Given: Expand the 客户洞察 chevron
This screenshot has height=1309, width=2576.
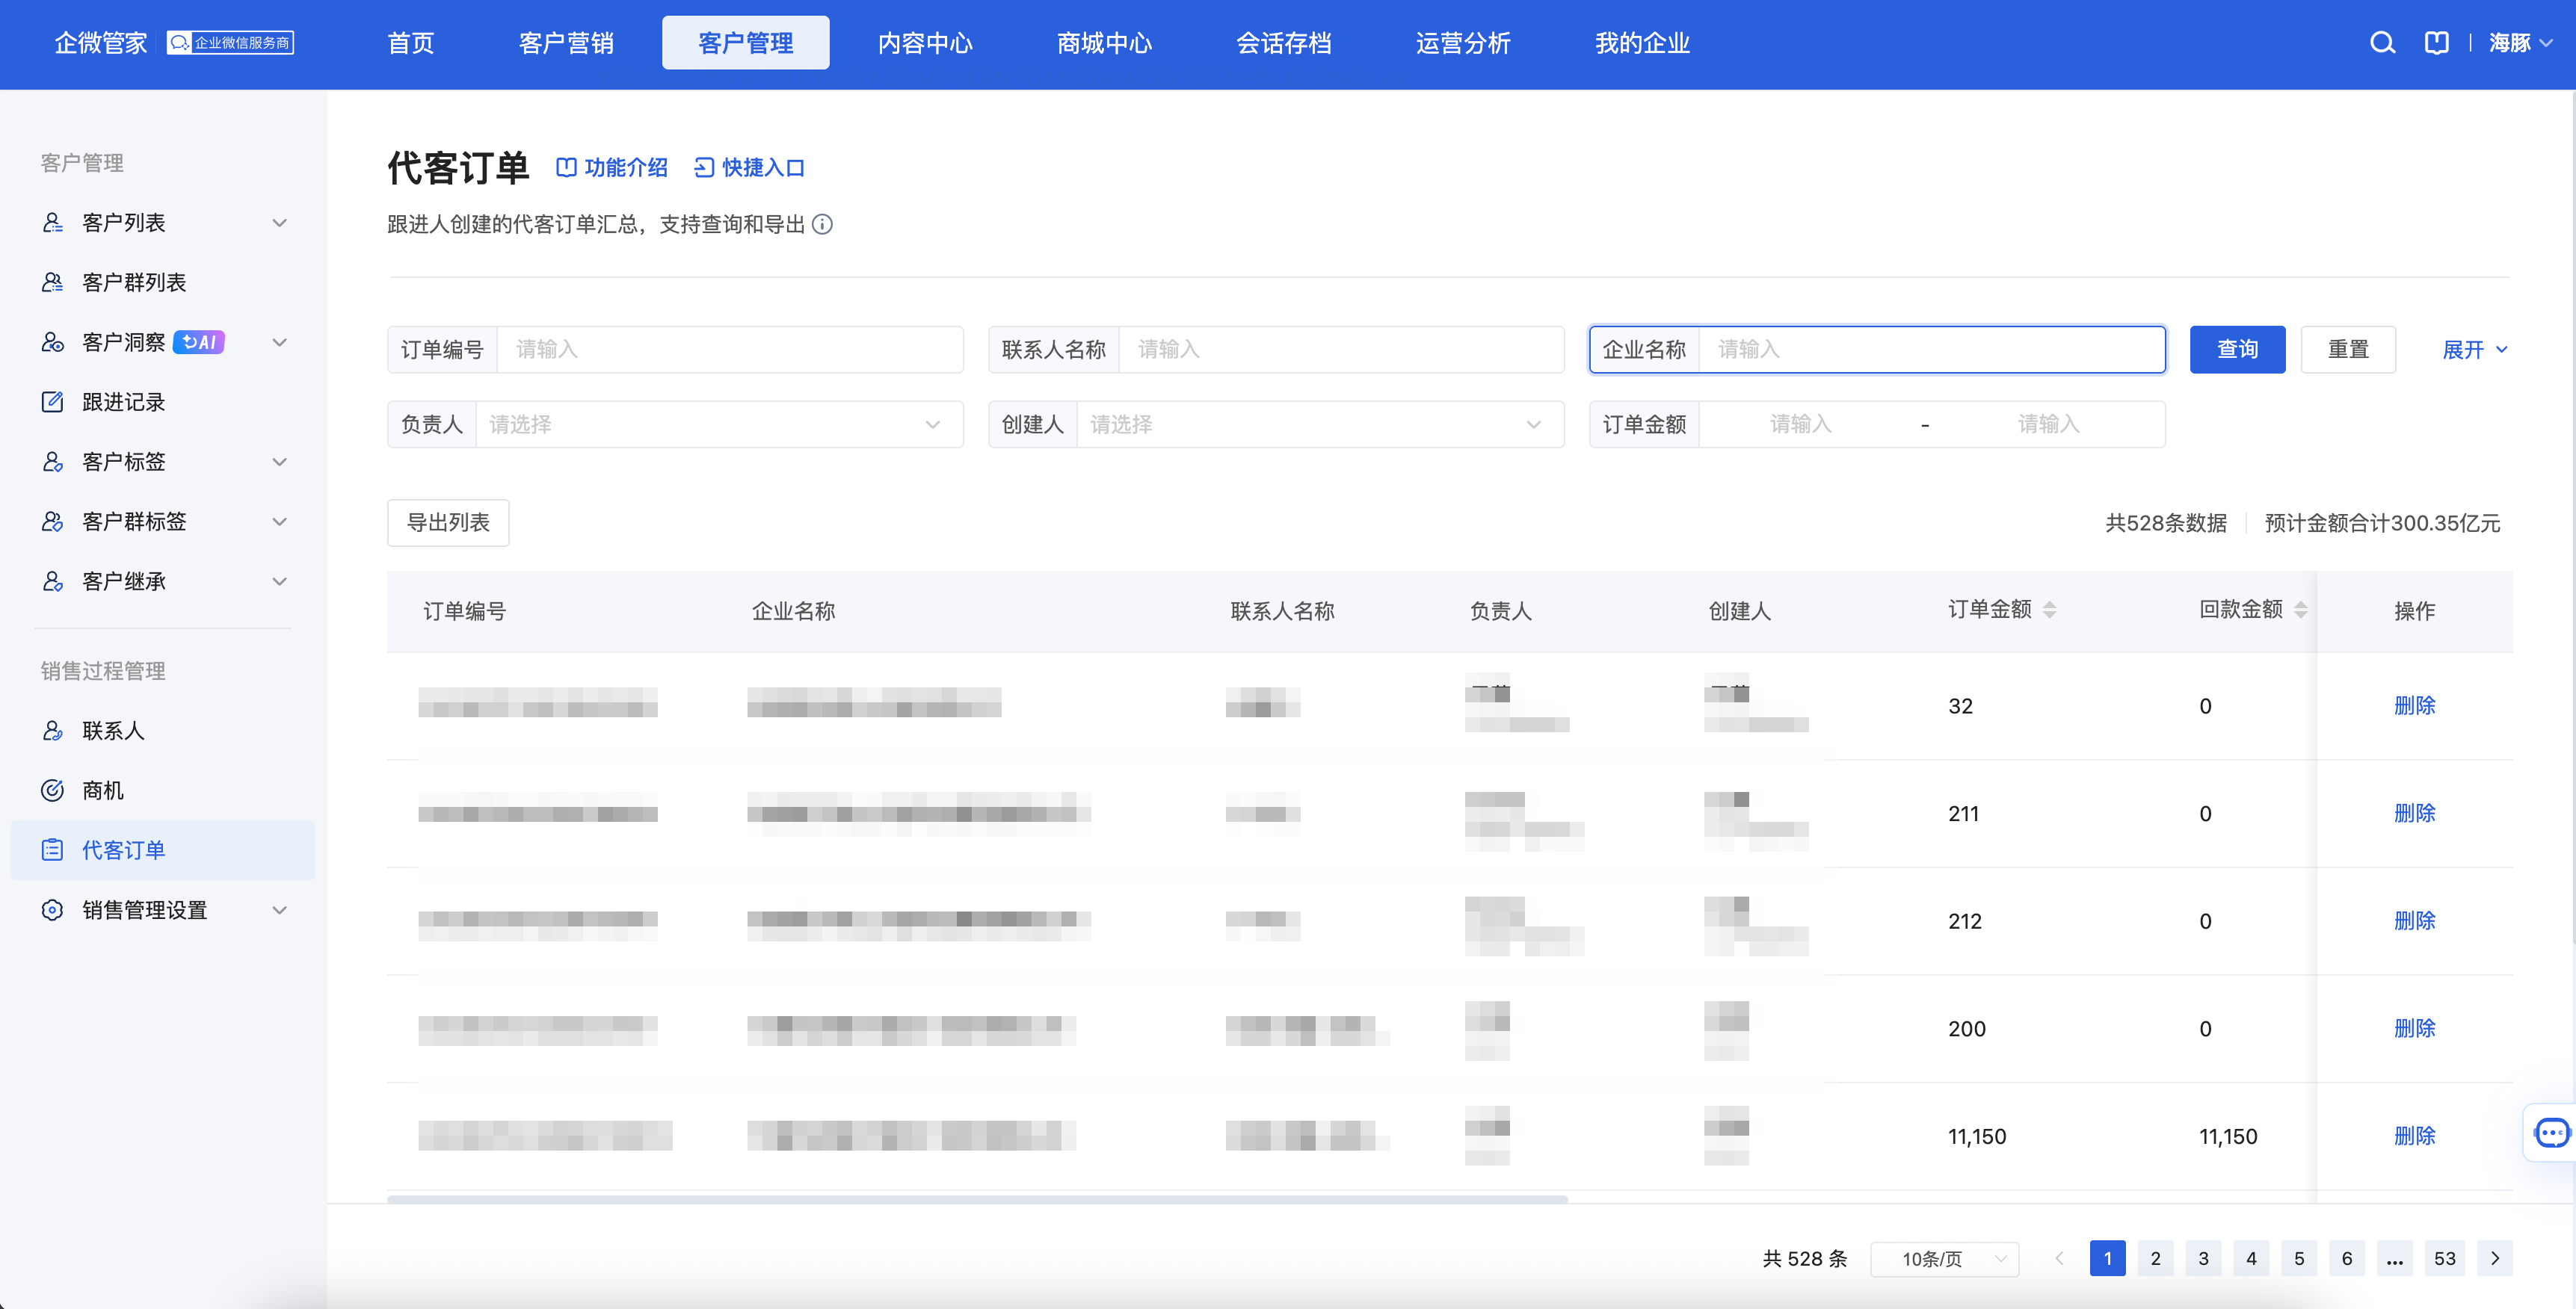Looking at the screenshot, I should 280,341.
